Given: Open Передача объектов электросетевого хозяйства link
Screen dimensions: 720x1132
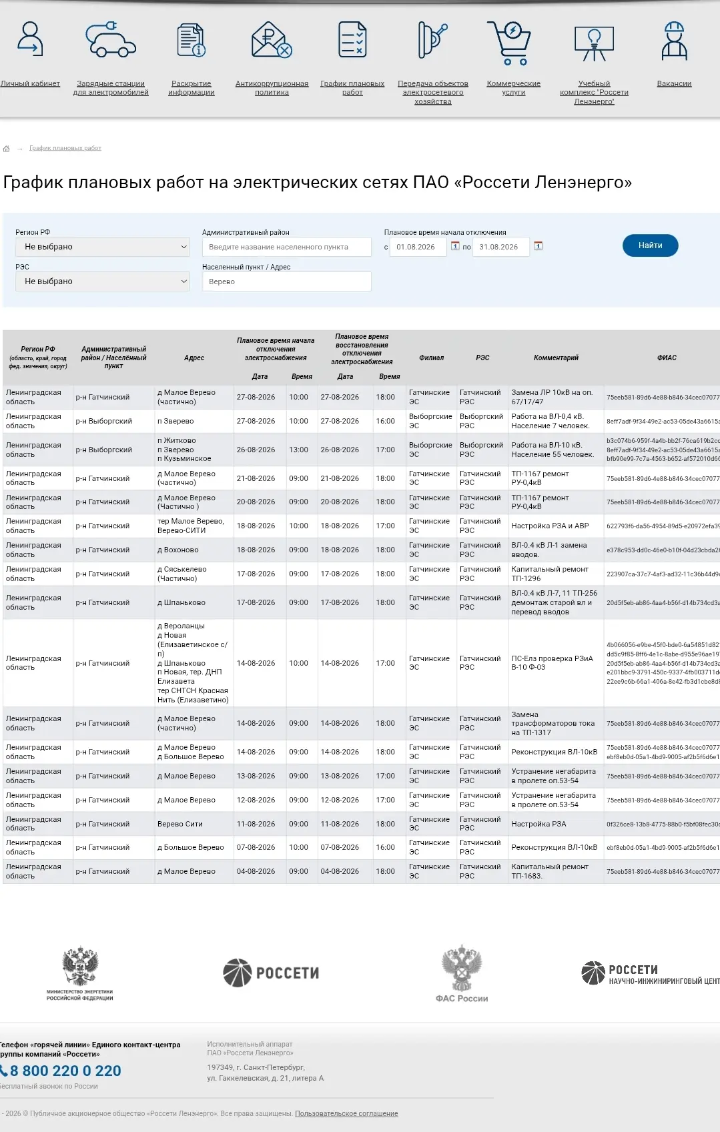Looking at the screenshot, I should (x=433, y=93).
